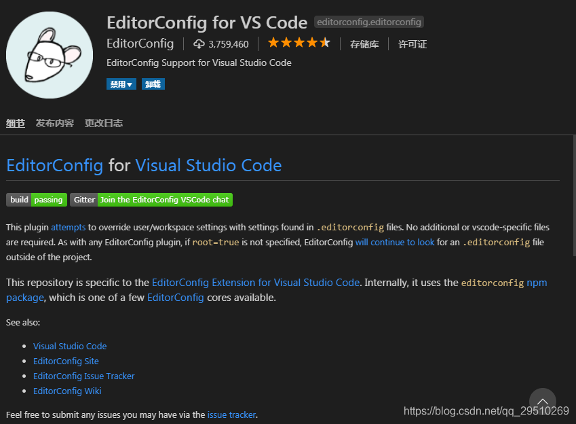Click the scroll-to-top arrow button
This screenshot has height=424, width=576.
[x=543, y=402]
